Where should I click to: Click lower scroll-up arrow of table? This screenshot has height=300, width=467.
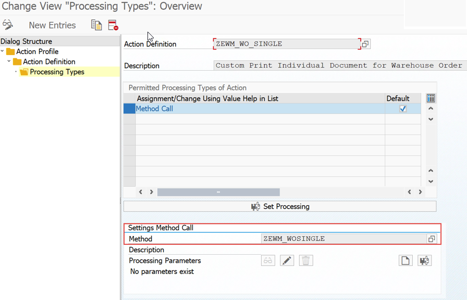pos(431,171)
